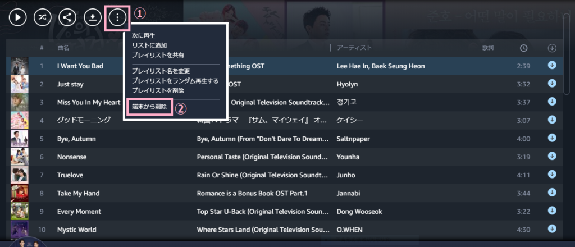Open artist link Jannabi

pos(346,194)
